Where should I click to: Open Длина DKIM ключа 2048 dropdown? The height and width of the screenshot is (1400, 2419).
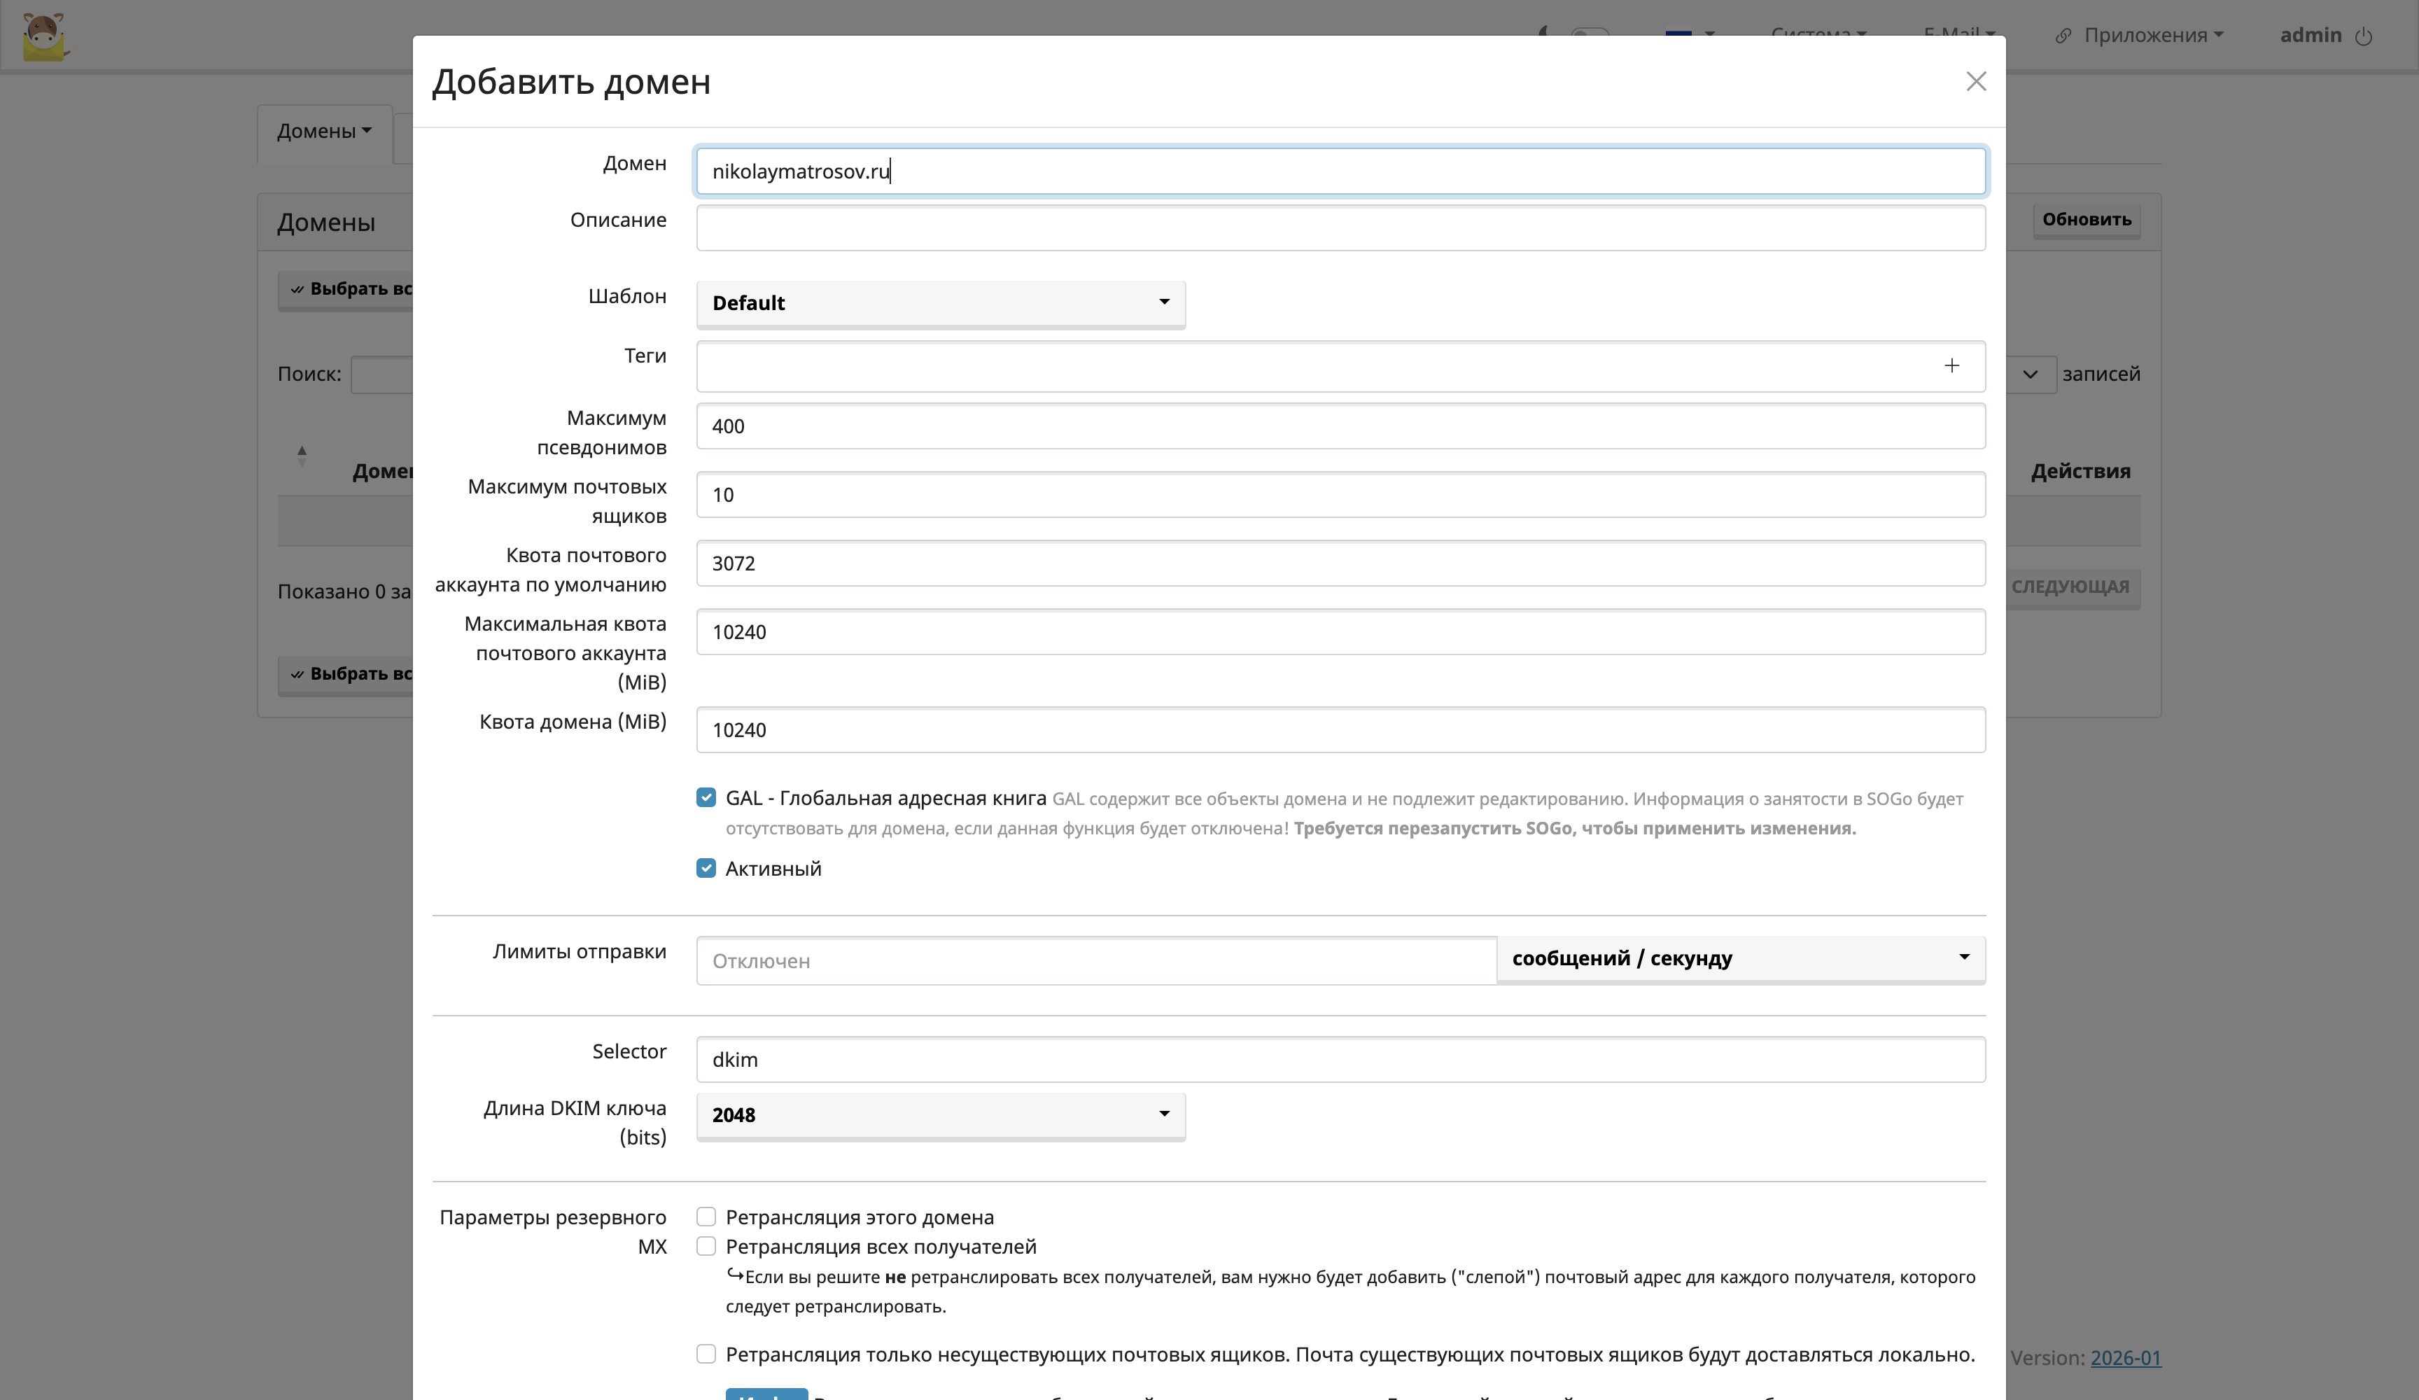pos(941,1115)
